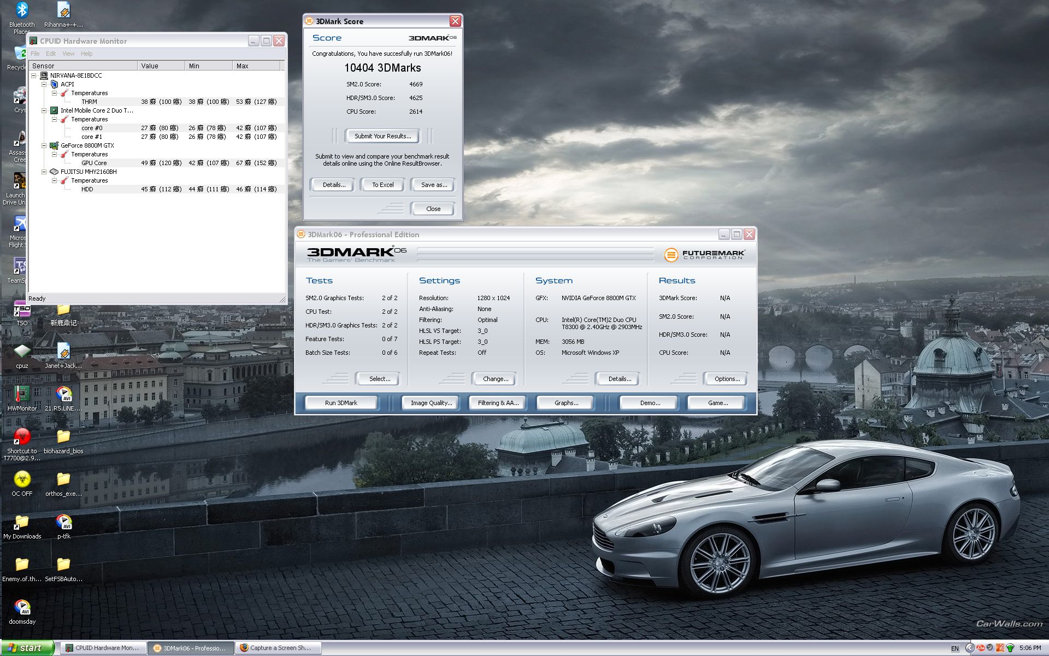Open the Windows start menu

click(x=27, y=648)
